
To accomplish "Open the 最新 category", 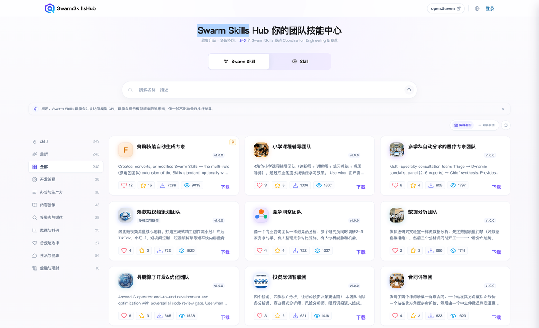I will pyautogui.click(x=66, y=154).
